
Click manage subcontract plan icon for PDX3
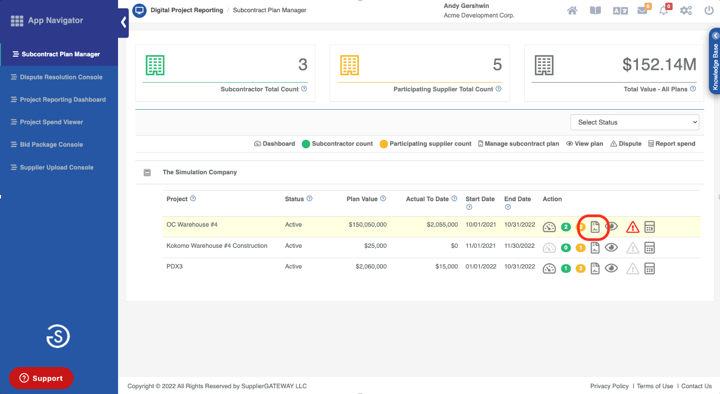pos(595,268)
